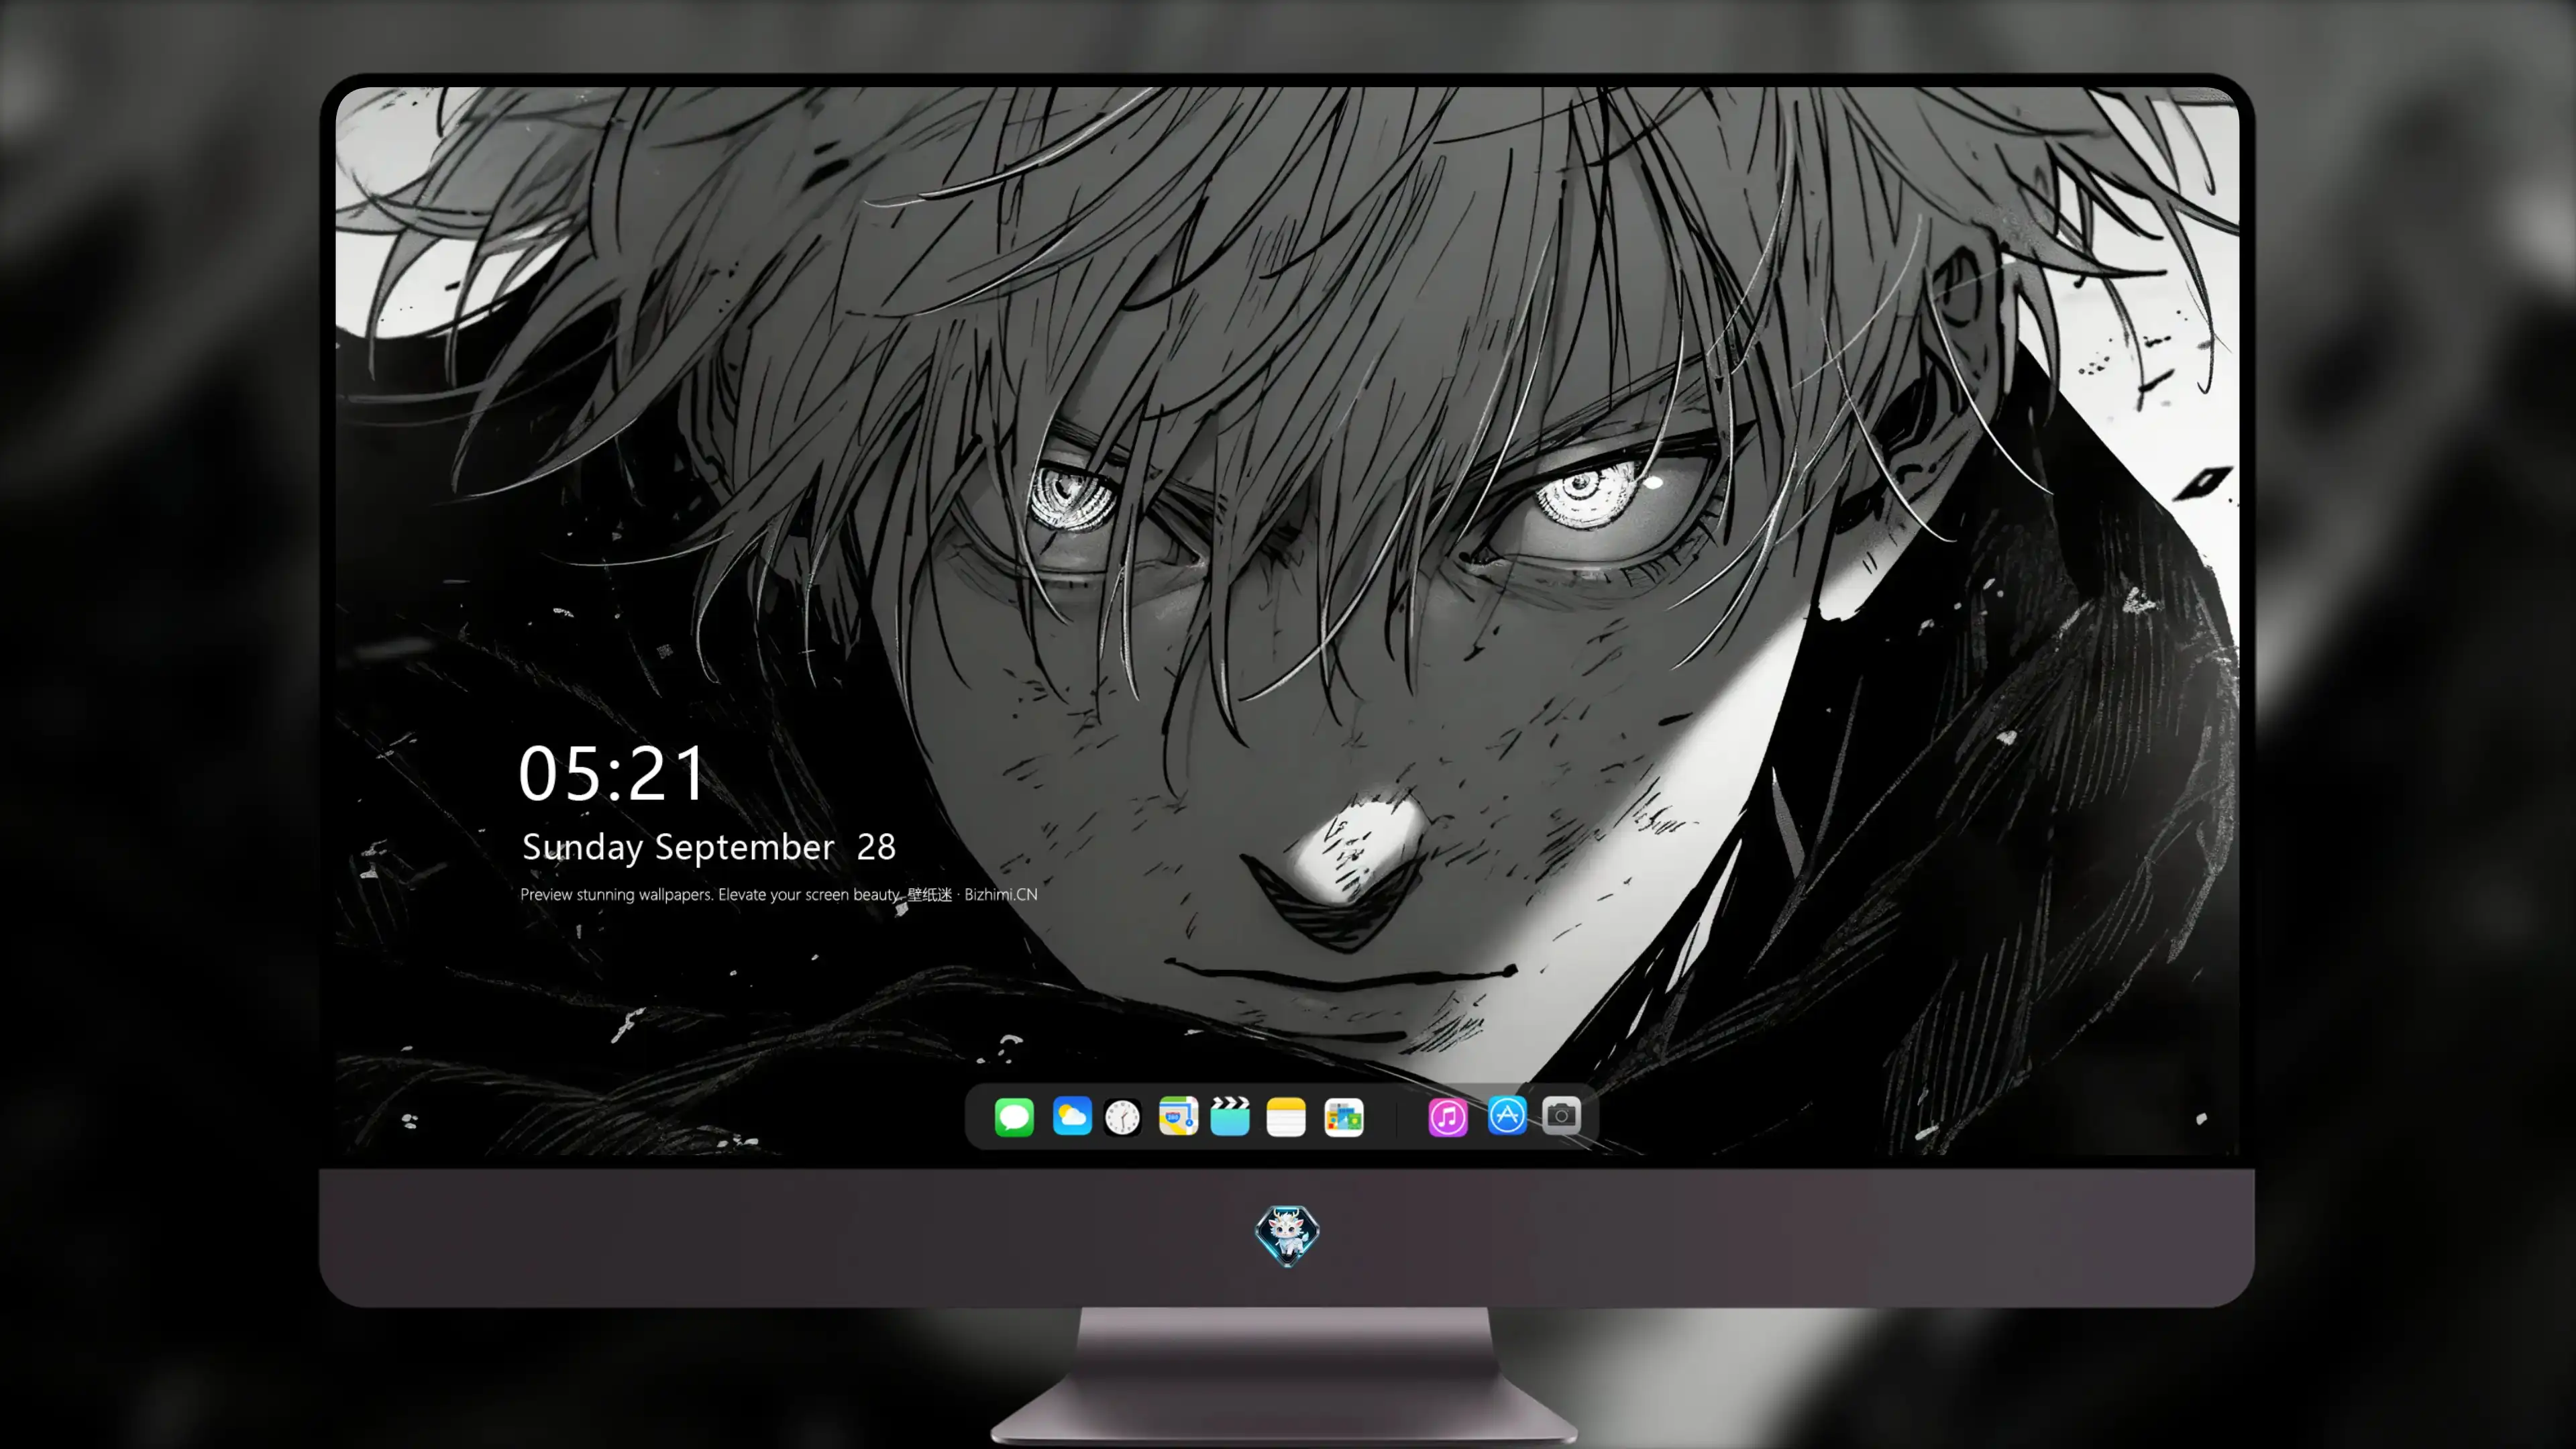
Task: Open the Clock app in the dock
Action: (1123, 1117)
